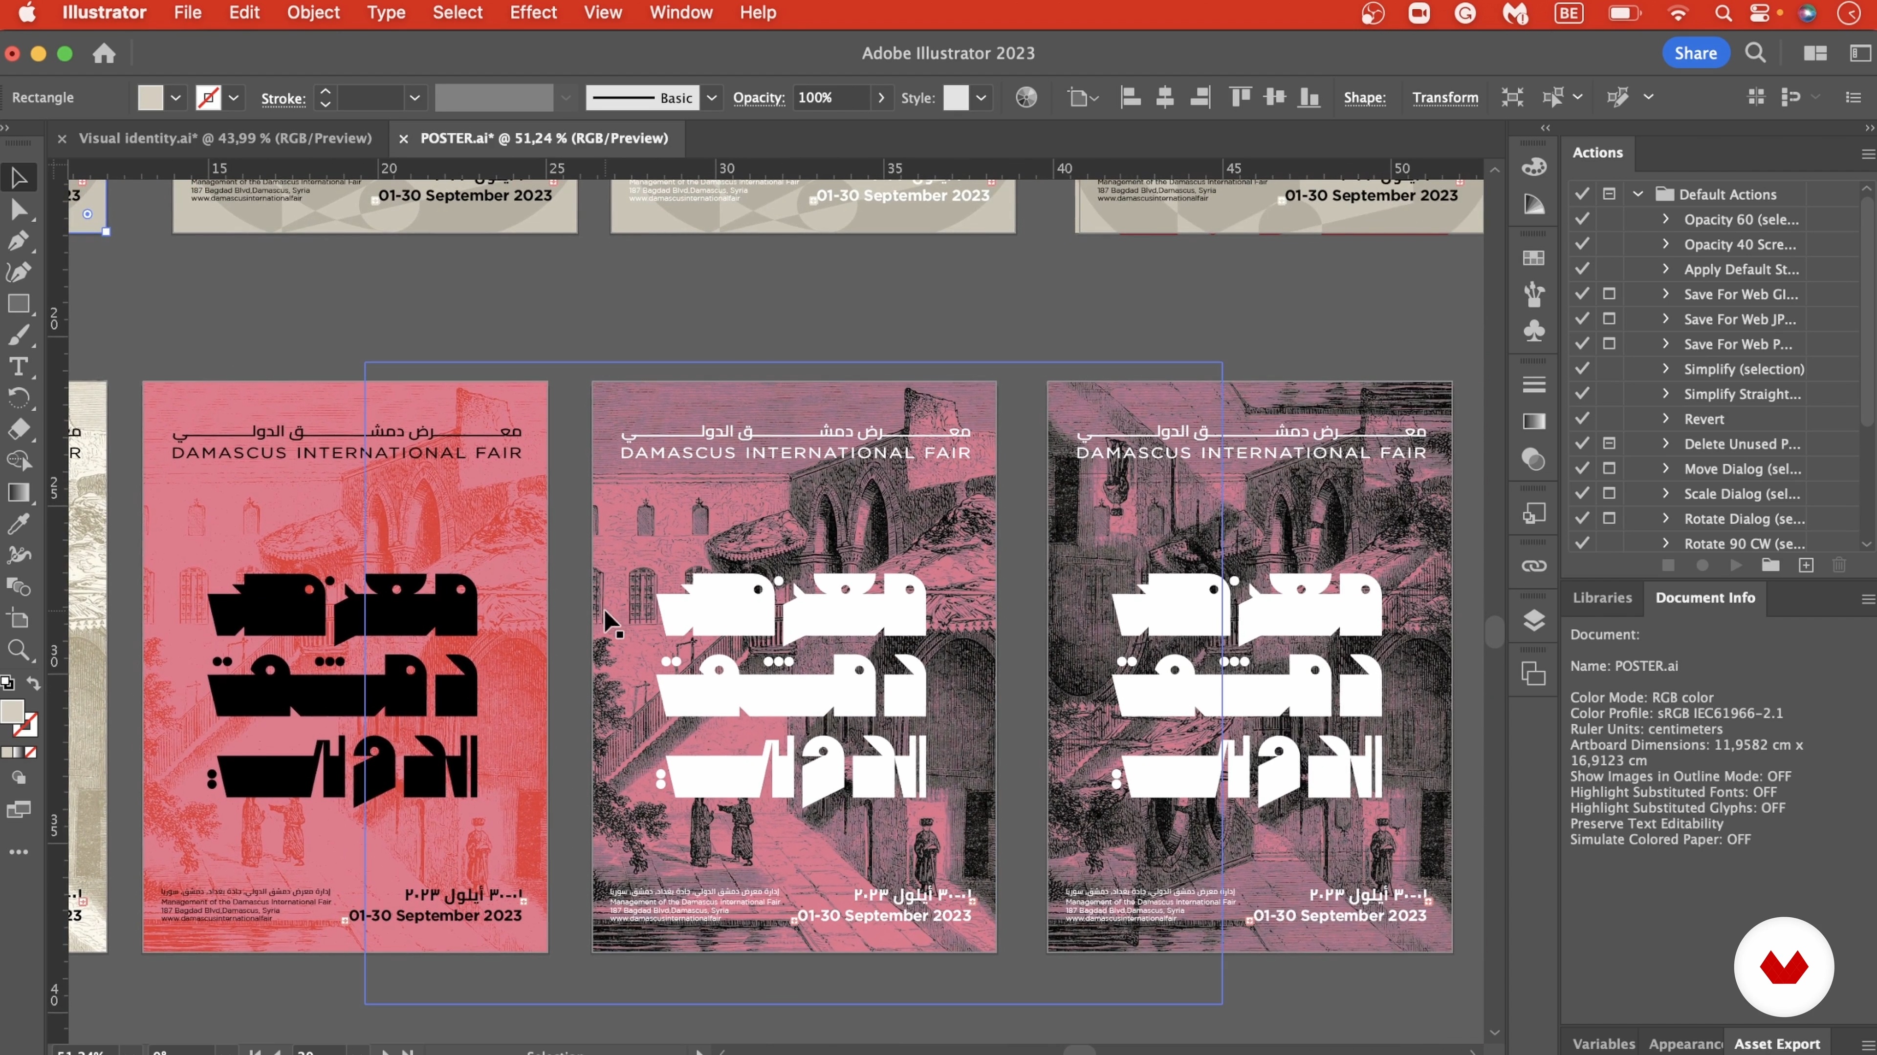Open the stroke weight dropdown
The height and width of the screenshot is (1055, 1877).
tap(415, 98)
